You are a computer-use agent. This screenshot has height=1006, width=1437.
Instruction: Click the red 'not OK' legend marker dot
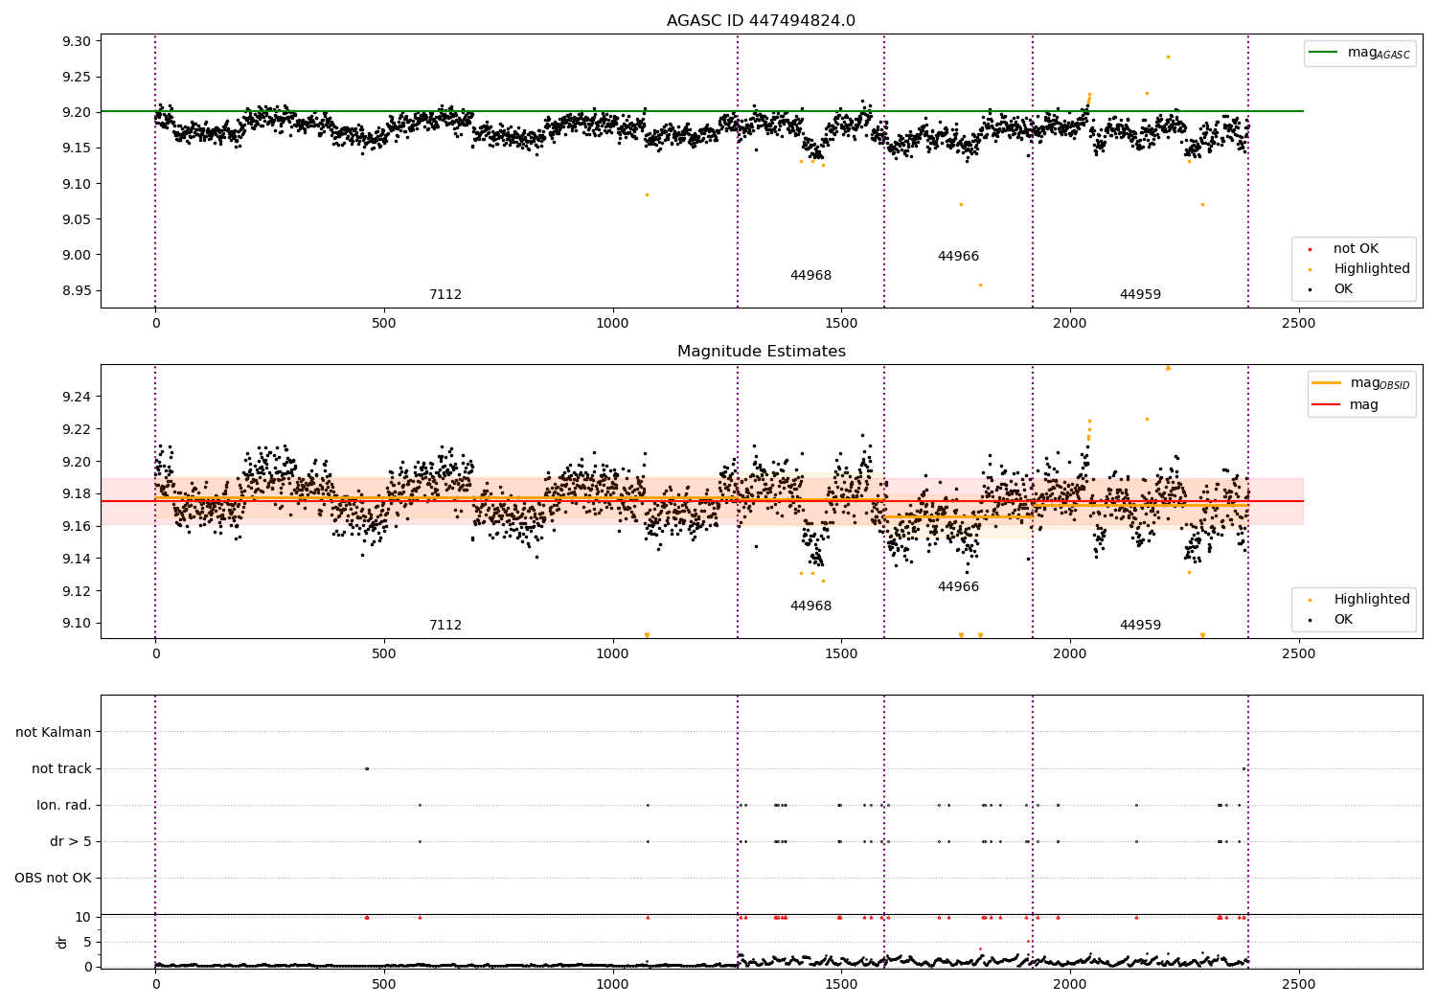(x=1310, y=250)
